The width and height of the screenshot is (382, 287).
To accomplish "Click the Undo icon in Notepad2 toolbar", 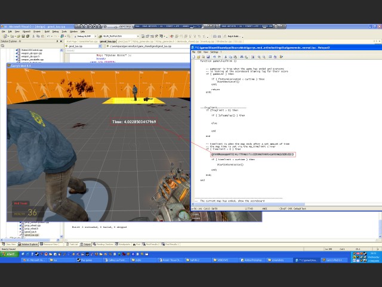I will (214, 57).
